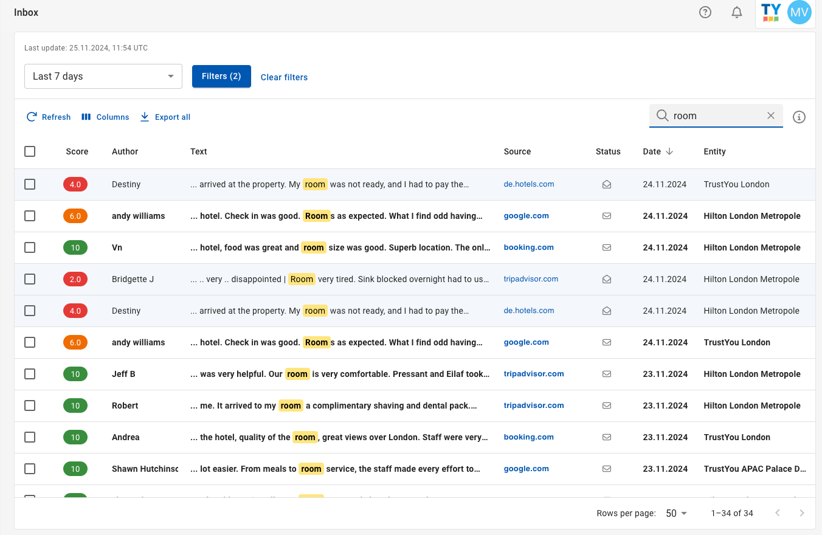This screenshot has width=822, height=535.
Task: Open the Last 7 days dropdown
Action: tap(103, 76)
